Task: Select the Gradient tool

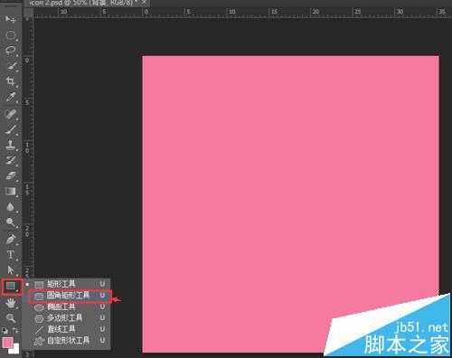Action: click(11, 192)
